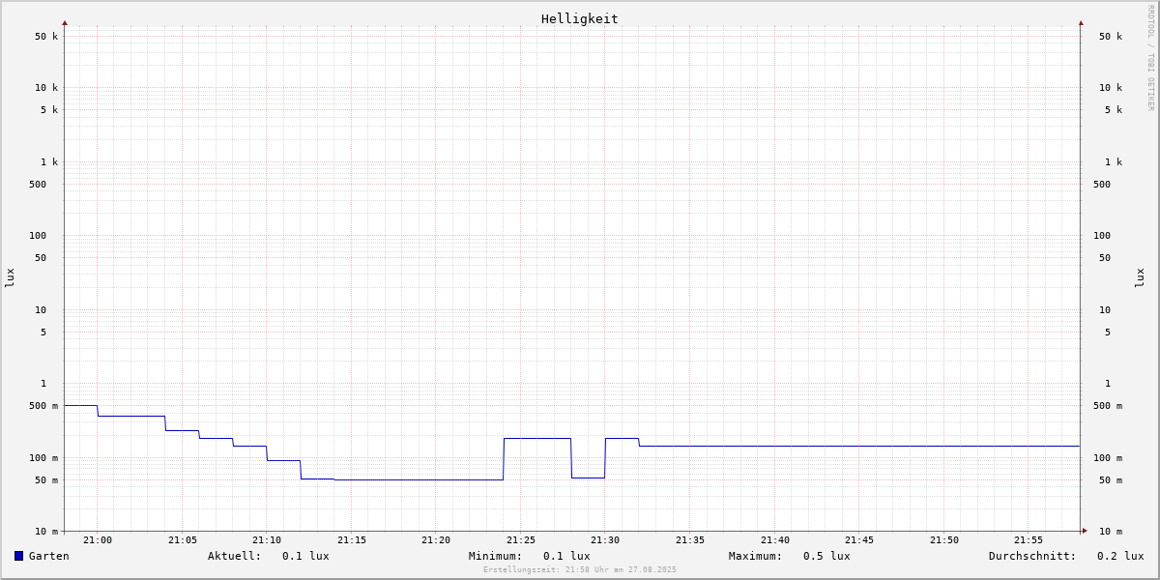Screen dimensions: 1160x580
Task: Click the "Aktuell:" label in the legend
Action: click(235, 556)
